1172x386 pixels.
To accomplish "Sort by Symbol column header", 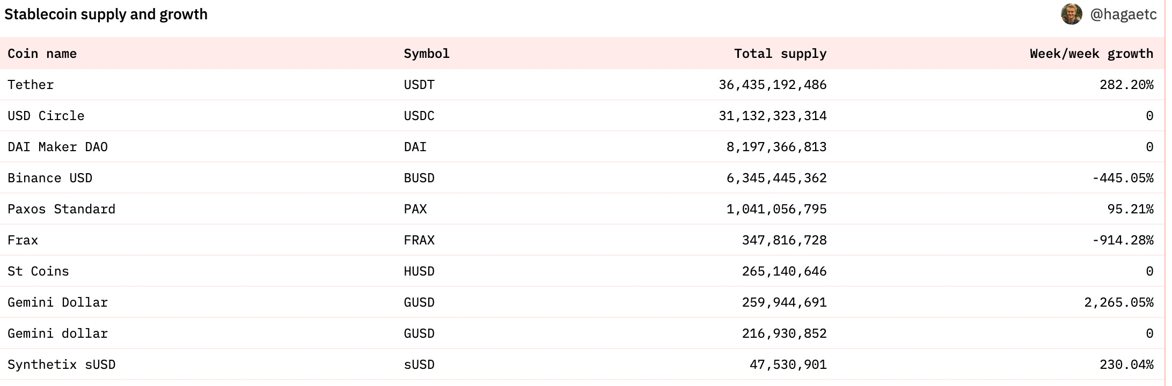I will pyautogui.click(x=427, y=54).
